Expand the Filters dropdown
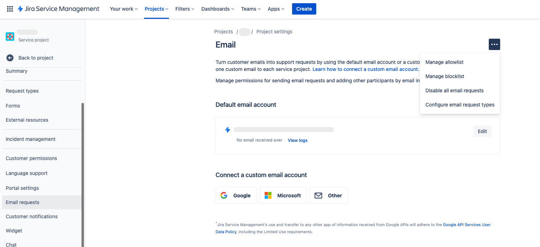The height and width of the screenshot is (247, 540). point(185,9)
